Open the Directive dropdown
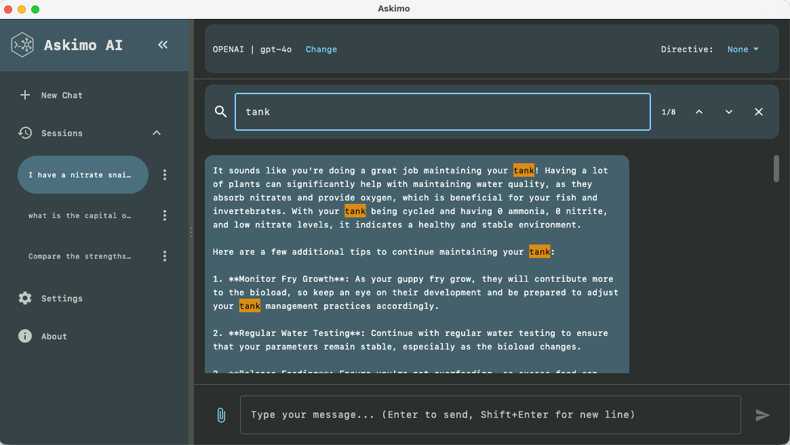This screenshot has height=445, width=790. (743, 49)
